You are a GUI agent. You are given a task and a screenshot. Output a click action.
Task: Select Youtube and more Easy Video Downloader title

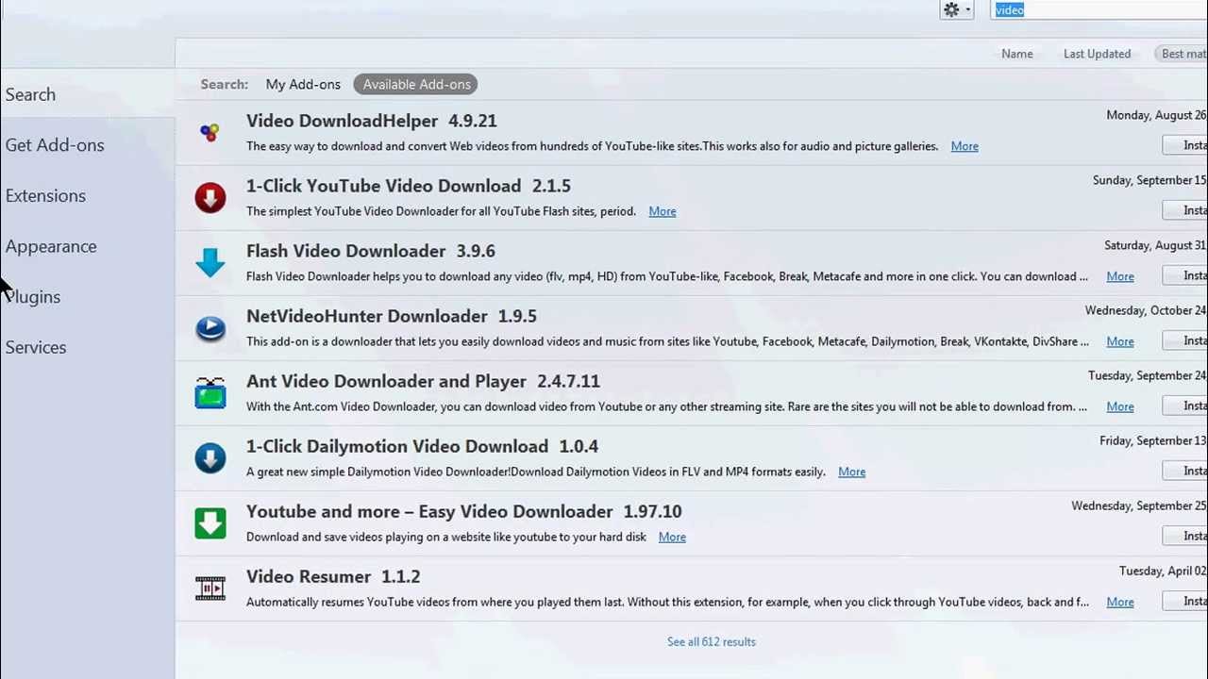click(463, 511)
